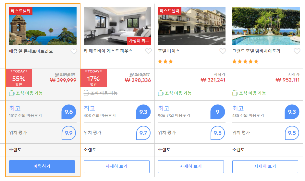The width and height of the screenshot is (305, 181).
Task: Select the 9.7 location score icon
Action: 143,133
